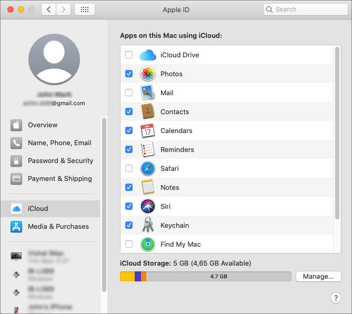Viewport: 352px width, 314px height.
Task: Click the Find My Mac label text
Action: [x=180, y=244]
